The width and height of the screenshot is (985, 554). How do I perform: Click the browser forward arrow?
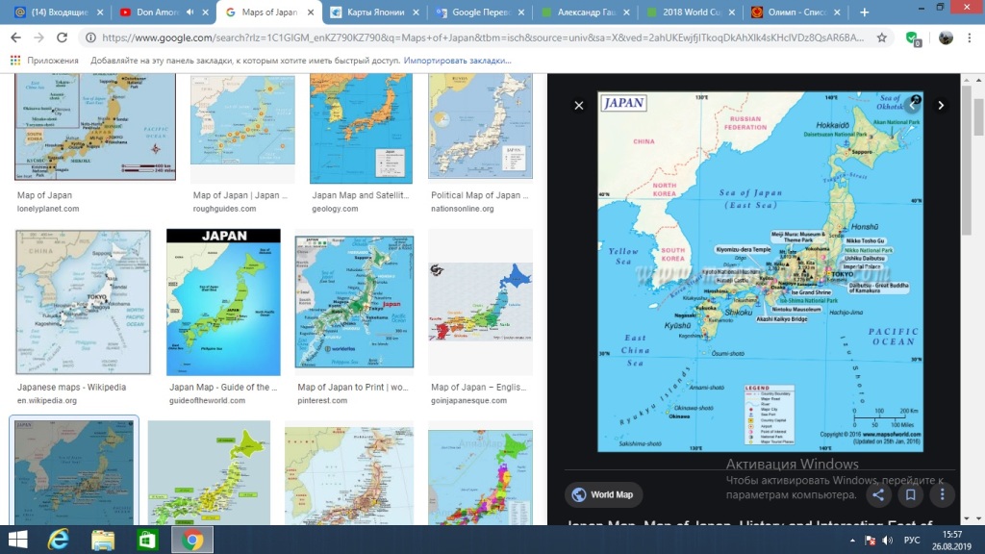[x=38, y=38]
